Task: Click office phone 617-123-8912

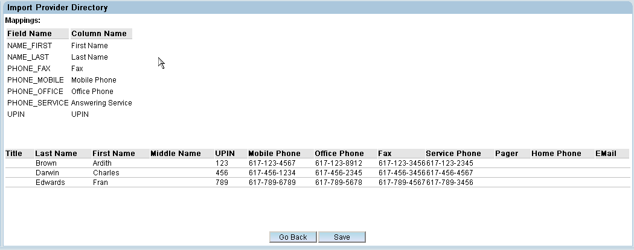Action: [338, 163]
